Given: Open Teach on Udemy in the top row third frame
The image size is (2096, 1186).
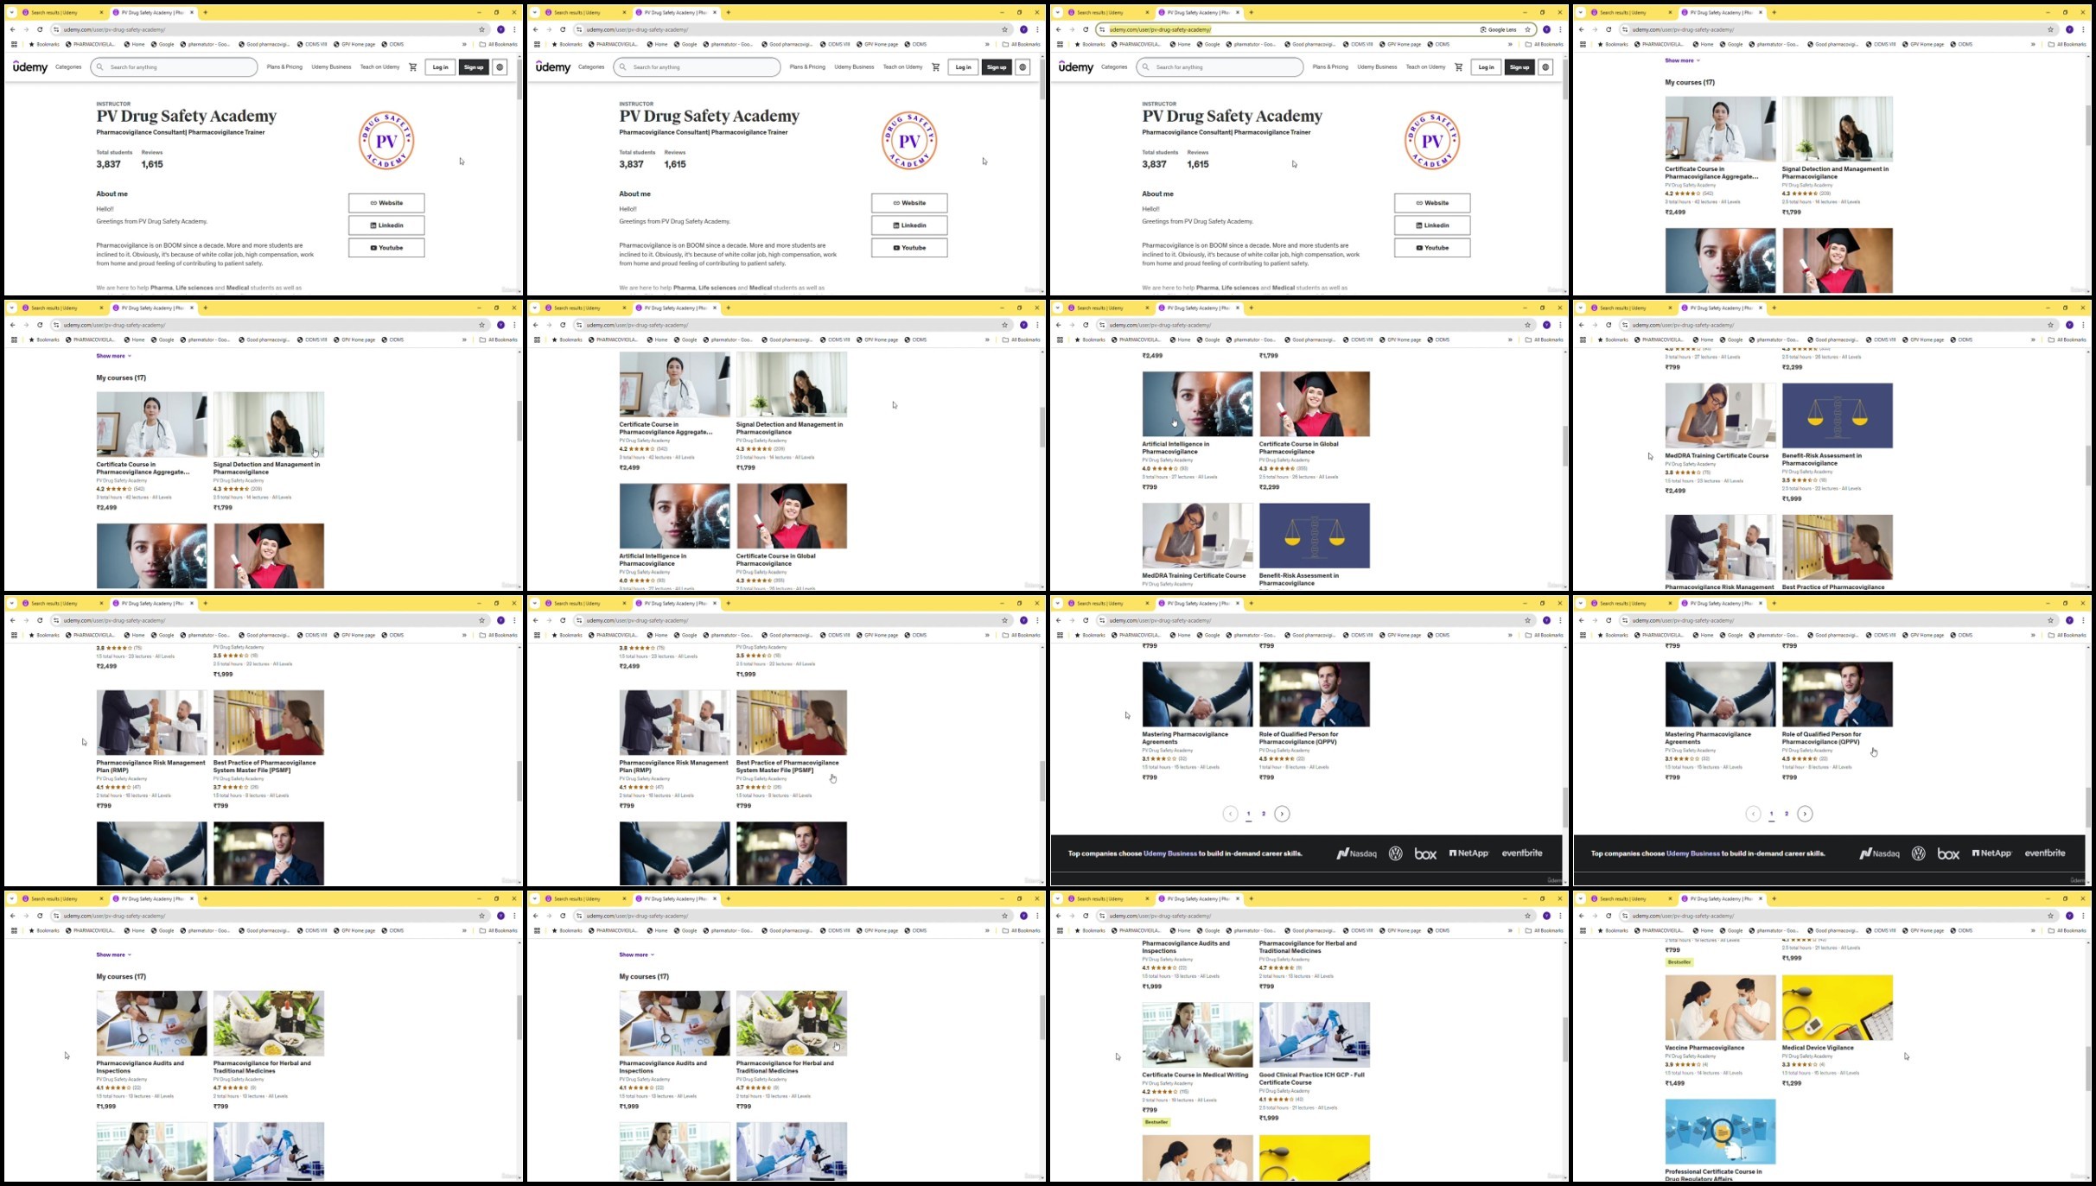Looking at the screenshot, I should (1425, 67).
